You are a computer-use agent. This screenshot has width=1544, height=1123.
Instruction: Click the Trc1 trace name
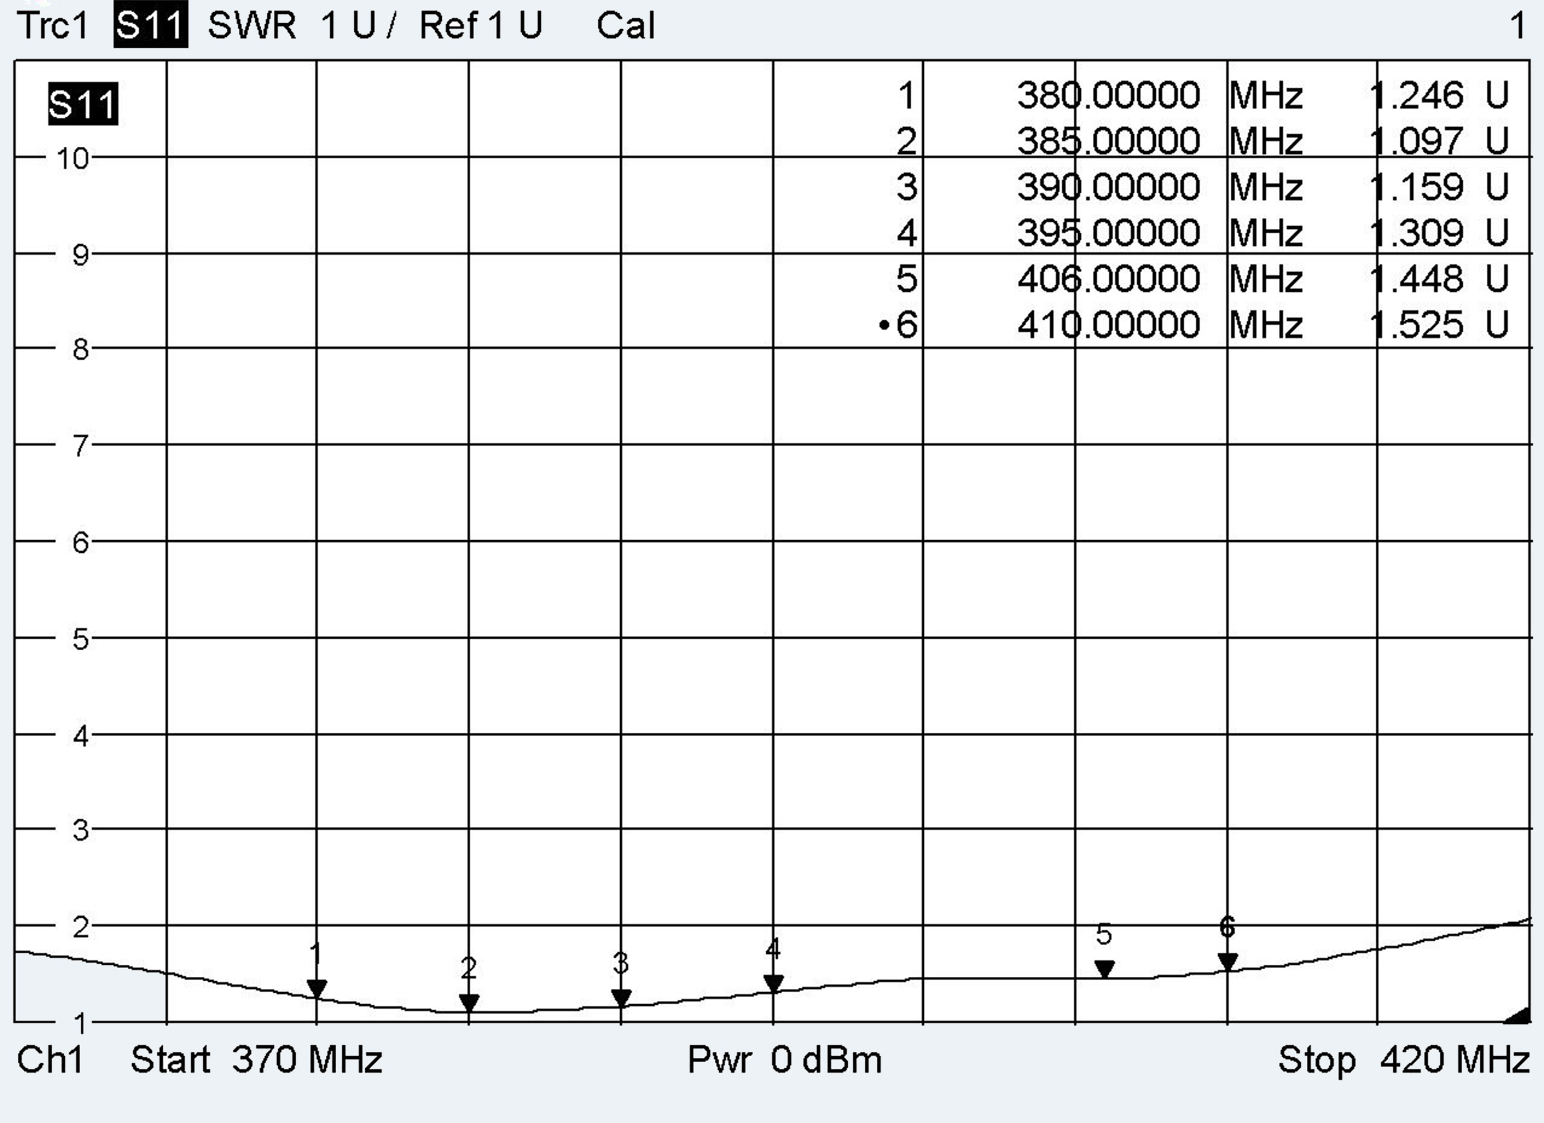pyautogui.click(x=52, y=26)
